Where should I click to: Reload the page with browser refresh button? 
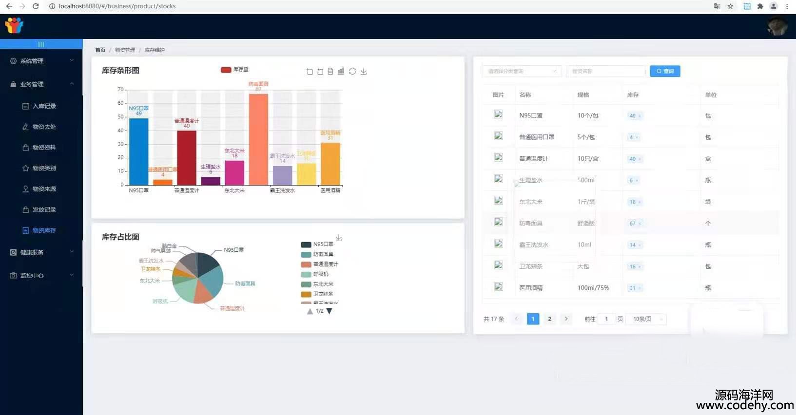click(36, 6)
